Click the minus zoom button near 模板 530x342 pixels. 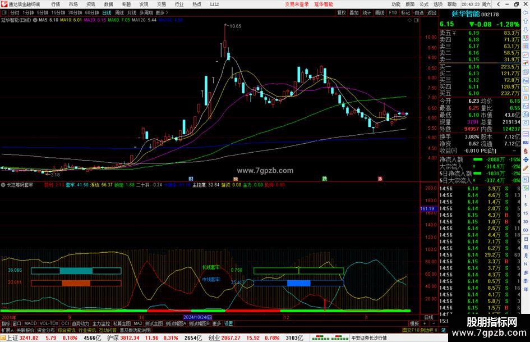[x=434, y=323]
